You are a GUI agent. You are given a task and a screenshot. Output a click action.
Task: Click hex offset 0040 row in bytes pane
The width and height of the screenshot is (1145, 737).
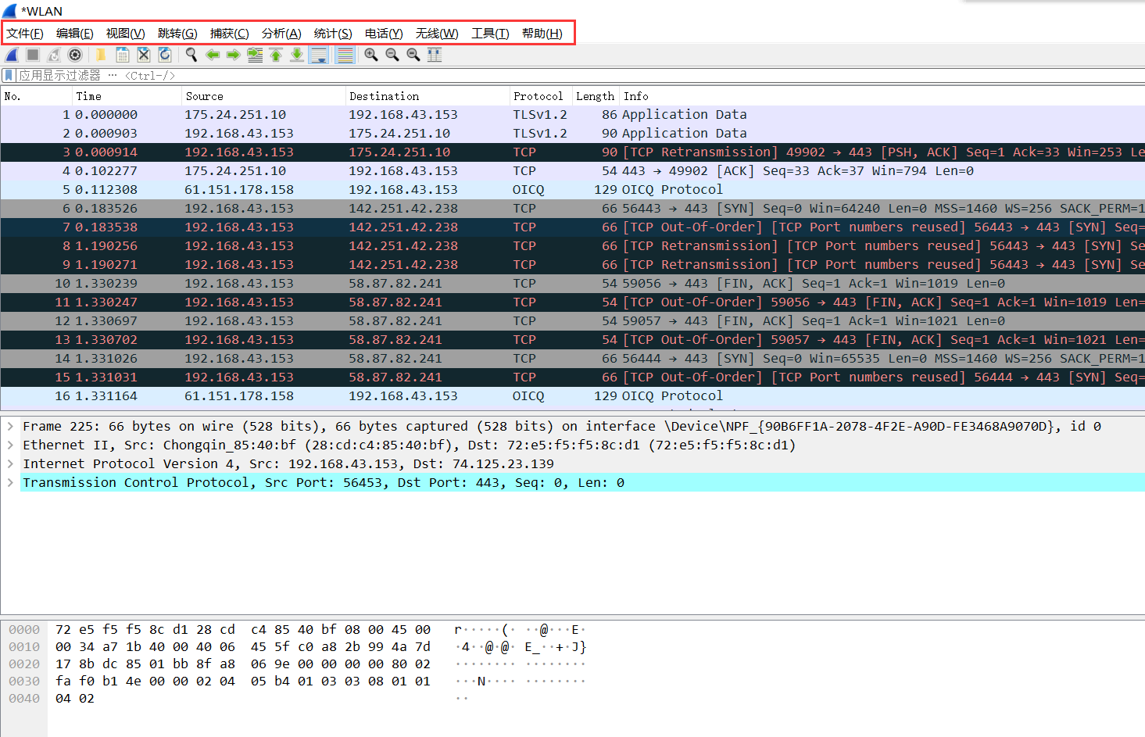24,698
